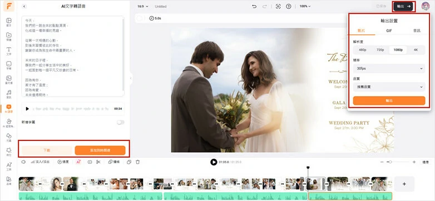Select 720p resolution
This screenshot has height=201, width=435.
point(380,50)
